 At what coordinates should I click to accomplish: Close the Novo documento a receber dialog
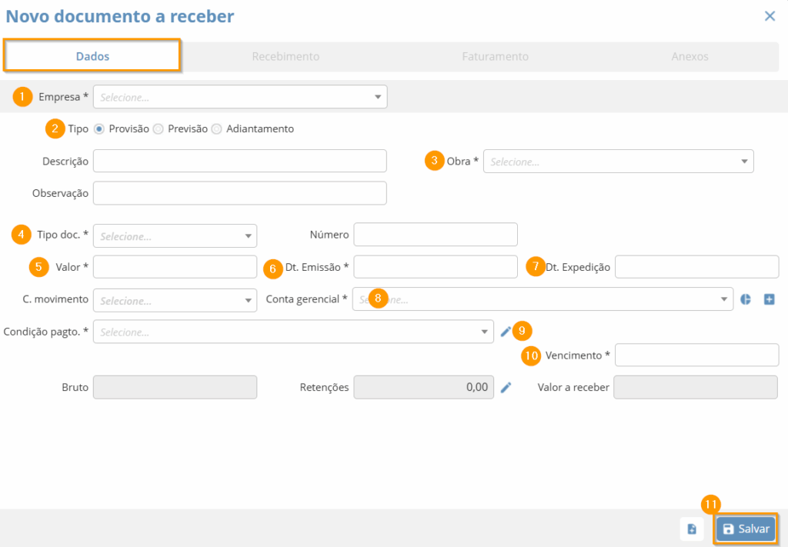770,16
